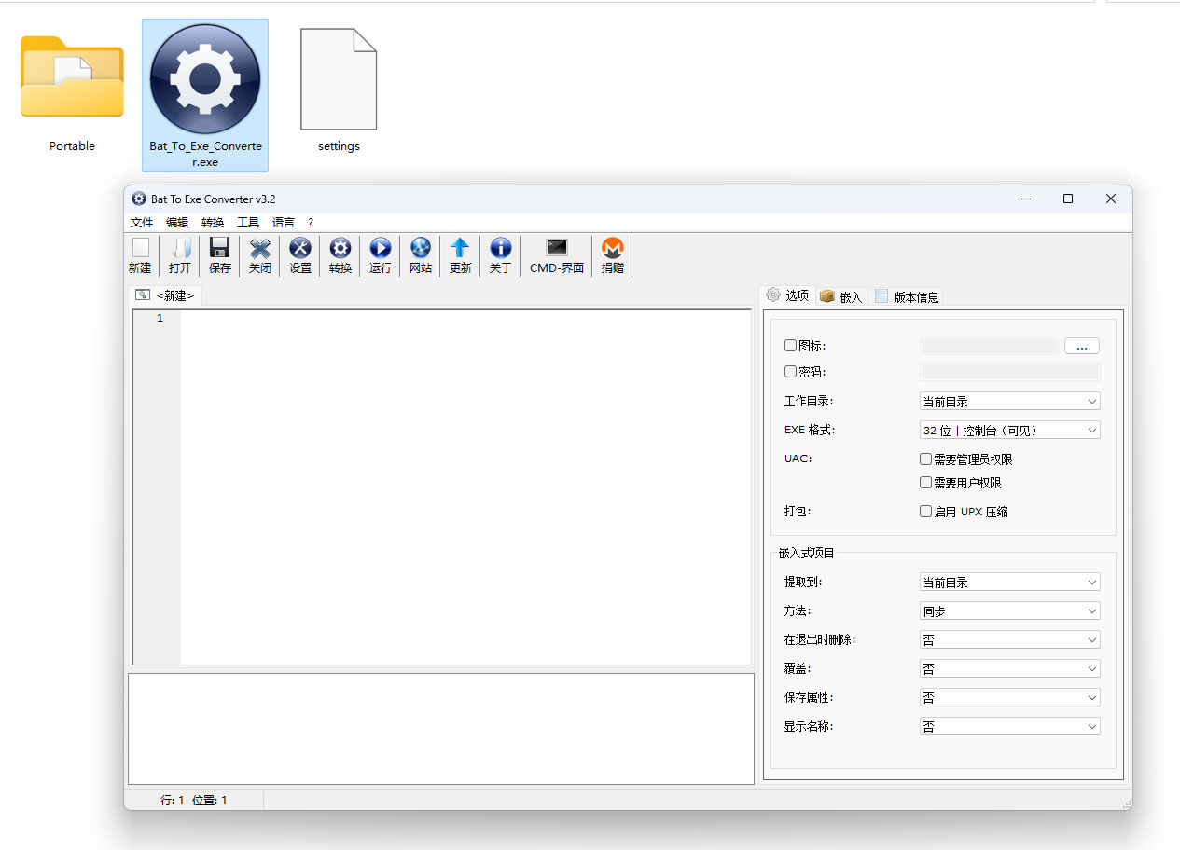The image size is (1180, 850).
Task: Click the password input field
Action: 1009,371
